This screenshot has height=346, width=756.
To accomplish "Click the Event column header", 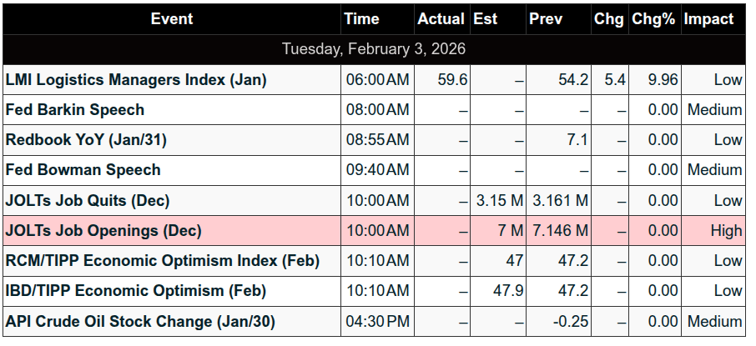I will [171, 18].
